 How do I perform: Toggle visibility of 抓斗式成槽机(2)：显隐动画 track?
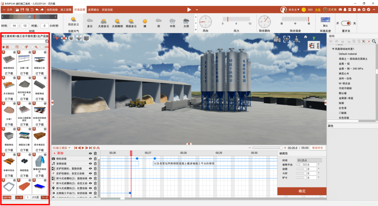pos(90,179)
